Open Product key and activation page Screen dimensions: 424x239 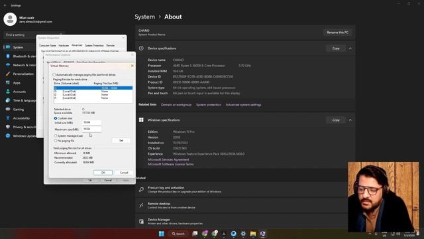(x=245, y=189)
